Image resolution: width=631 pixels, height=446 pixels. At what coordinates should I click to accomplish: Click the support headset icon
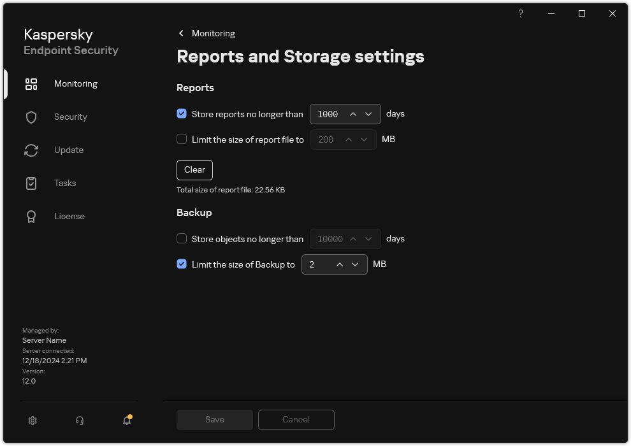pyautogui.click(x=79, y=421)
